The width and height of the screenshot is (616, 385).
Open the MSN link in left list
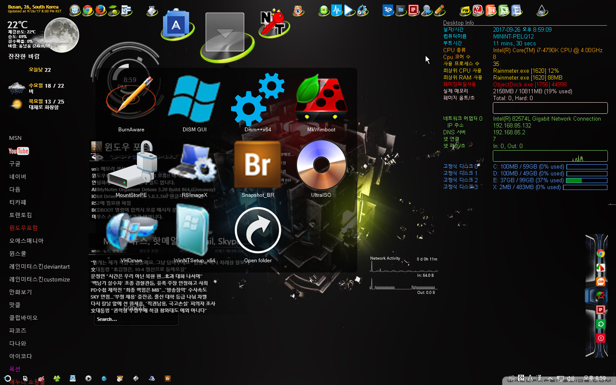point(15,138)
